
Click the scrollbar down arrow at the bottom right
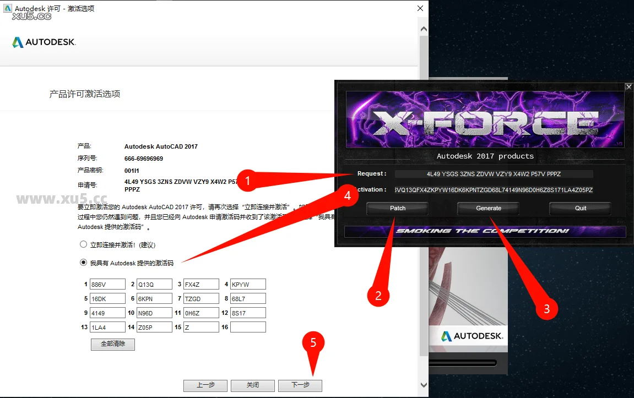423,385
